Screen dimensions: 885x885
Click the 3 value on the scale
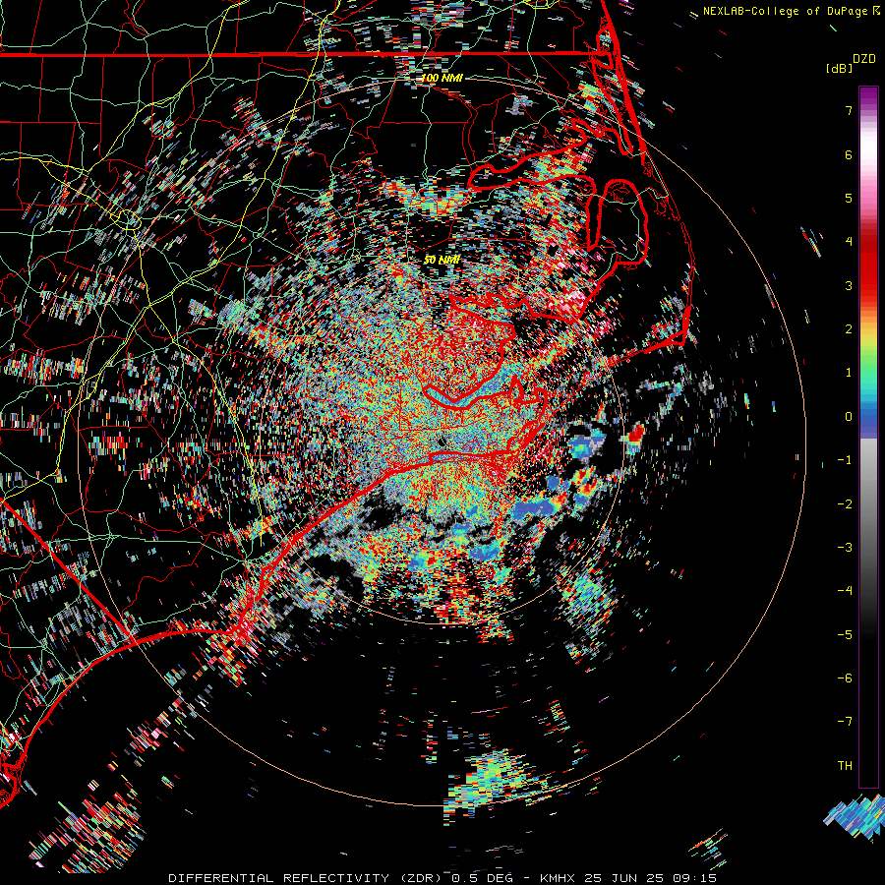tap(849, 285)
